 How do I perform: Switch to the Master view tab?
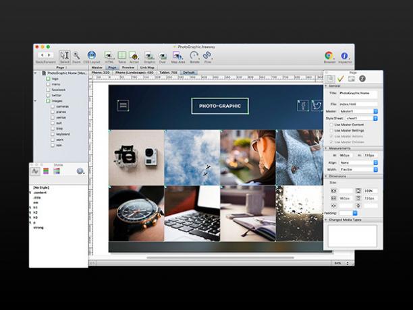click(97, 67)
